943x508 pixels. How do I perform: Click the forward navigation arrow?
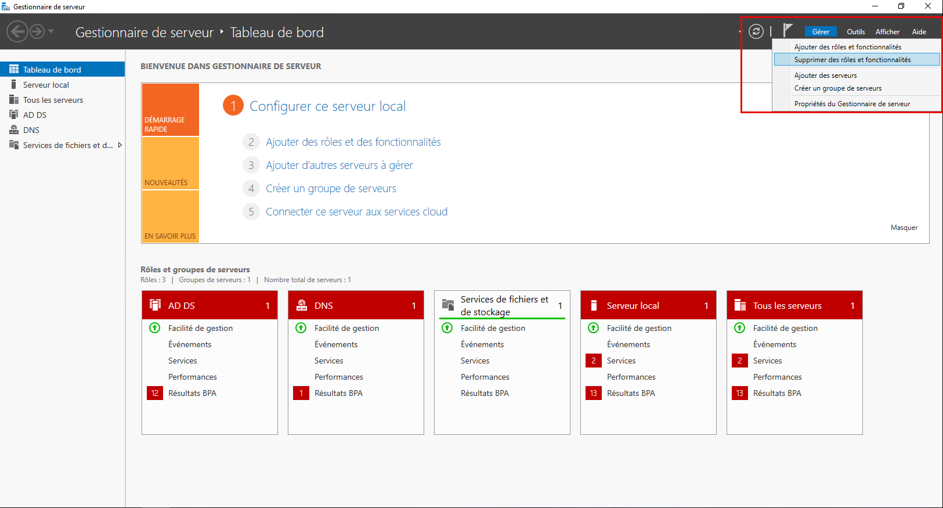37,31
